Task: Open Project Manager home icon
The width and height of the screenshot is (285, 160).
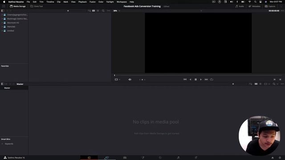Action: tap(273, 158)
